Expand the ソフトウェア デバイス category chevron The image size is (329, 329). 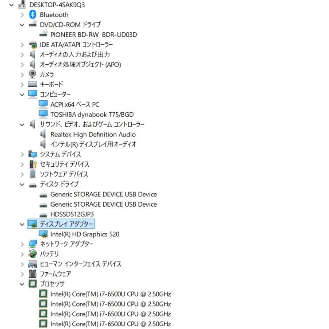coord(22,174)
